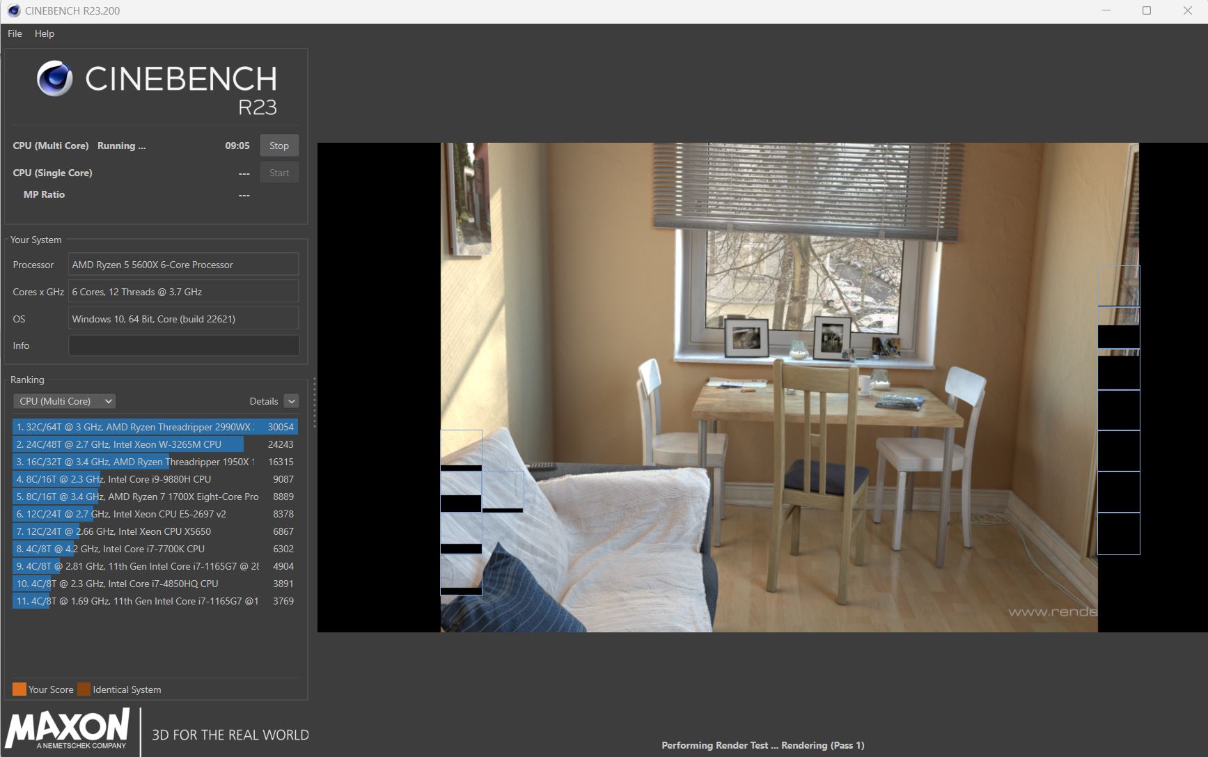Click the Cinebench title bar app icon
The width and height of the screenshot is (1208, 757).
pyautogui.click(x=14, y=11)
